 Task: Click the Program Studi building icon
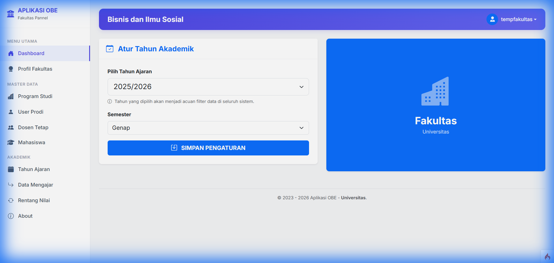[x=11, y=96]
